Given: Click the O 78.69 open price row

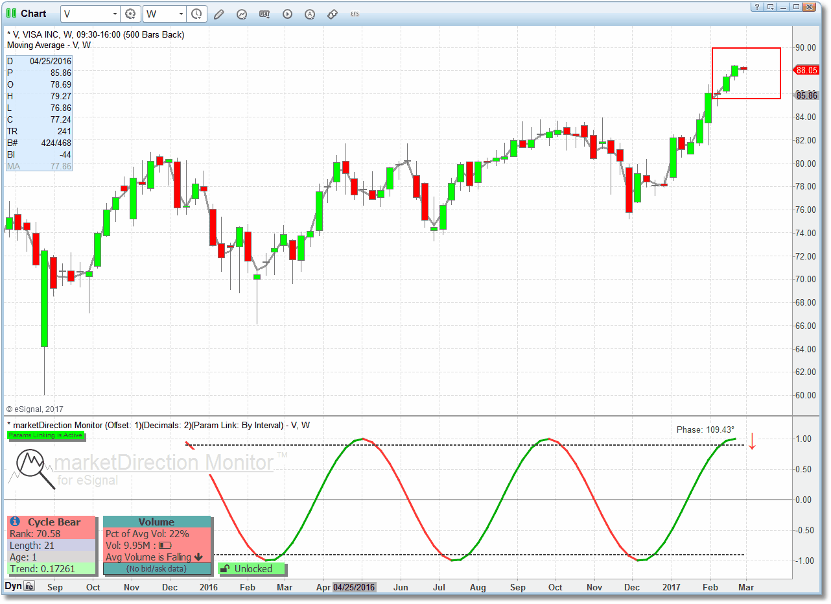Looking at the screenshot, I should [39, 84].
